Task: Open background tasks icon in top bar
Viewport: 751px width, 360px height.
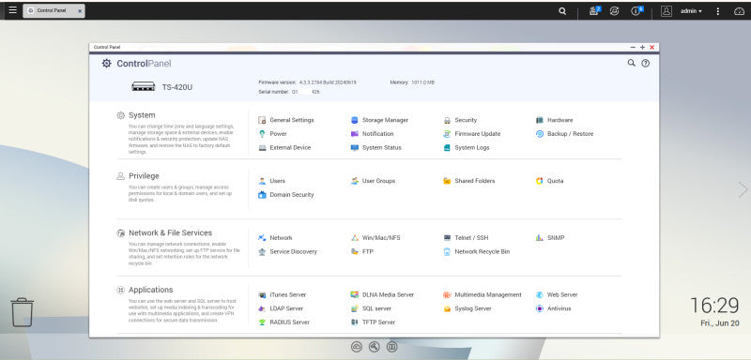Action: (x=594, y=10)
